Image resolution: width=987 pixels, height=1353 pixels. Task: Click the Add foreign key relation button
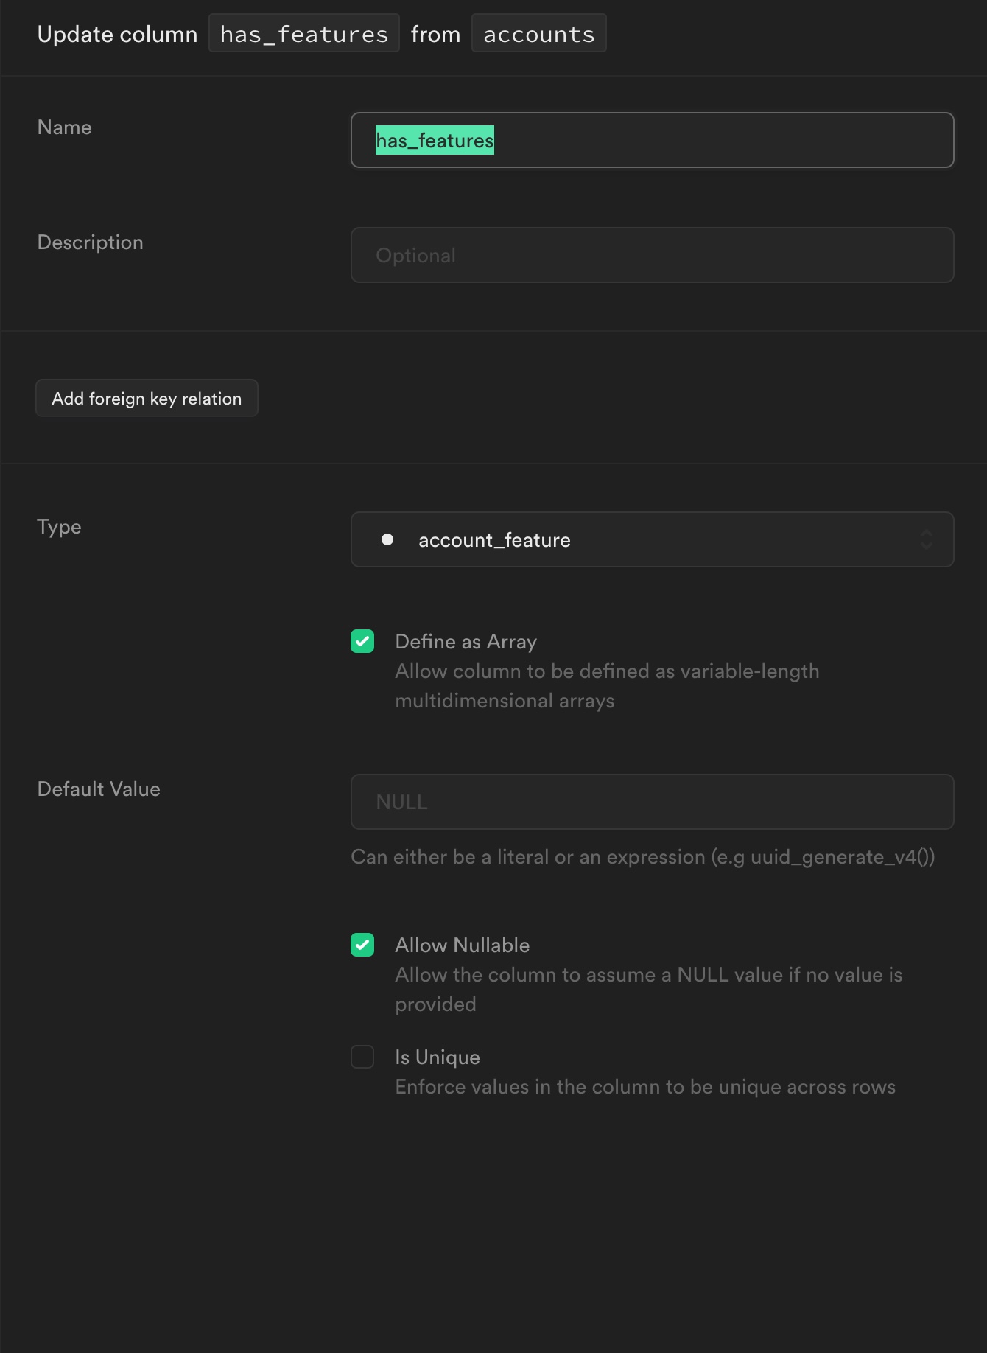pyautogui.click(x=147, y=398)
